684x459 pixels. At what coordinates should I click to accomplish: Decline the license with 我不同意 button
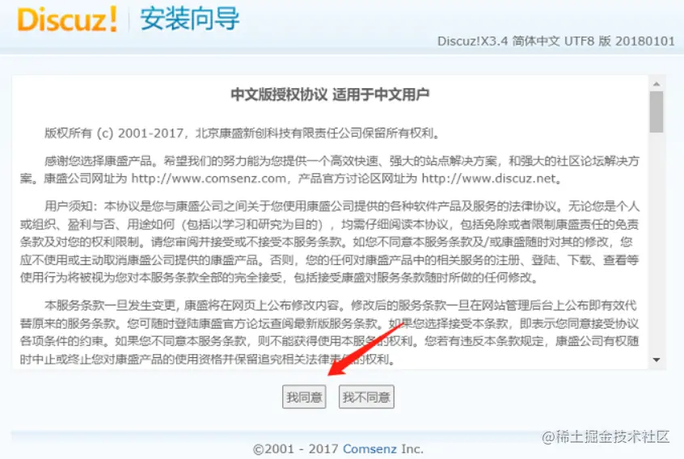click(366, 397)
